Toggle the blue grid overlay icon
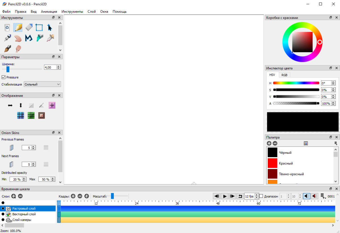 (21, 116)
